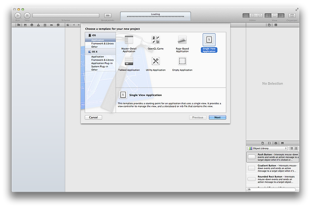Screen dimensions: 311x208
Task: Switch library to icon grid view
Action: [292, 148]
